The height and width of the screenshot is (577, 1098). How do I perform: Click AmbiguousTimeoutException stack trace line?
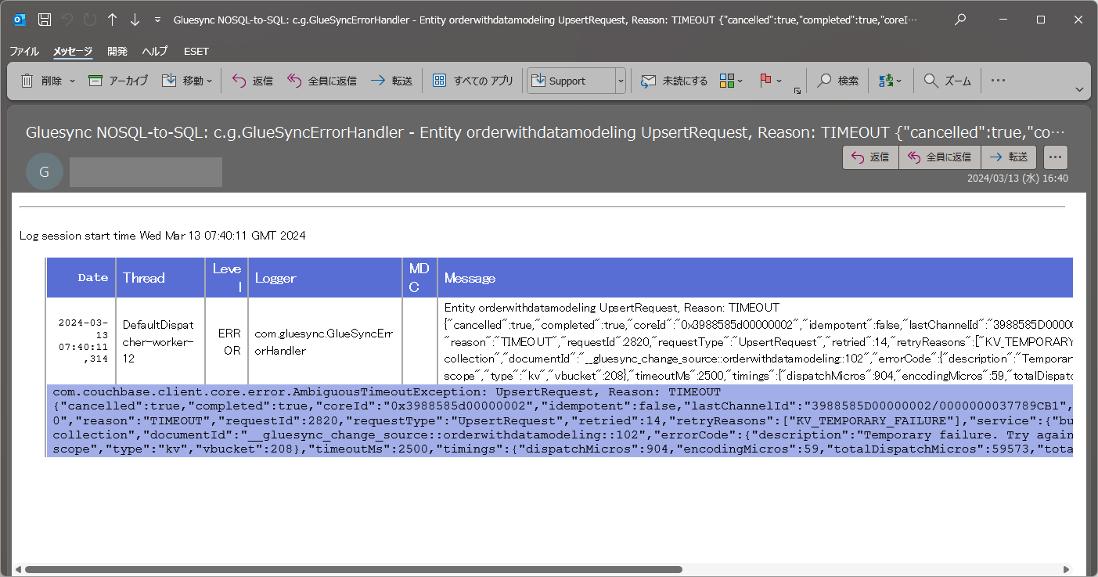(x=387, y=391)
